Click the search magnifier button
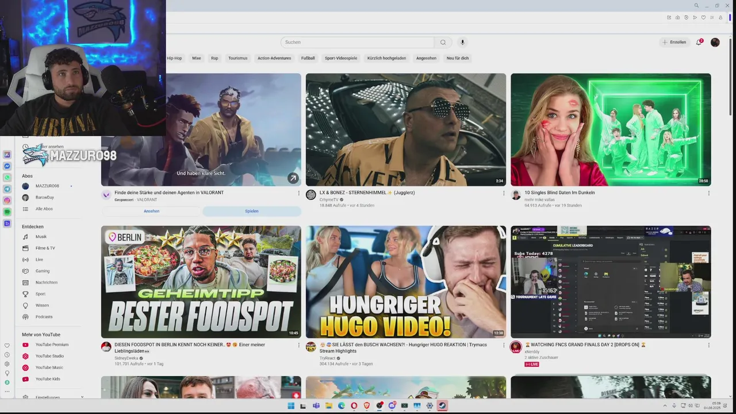Screen dimensions: 736x414 point(443,42)
